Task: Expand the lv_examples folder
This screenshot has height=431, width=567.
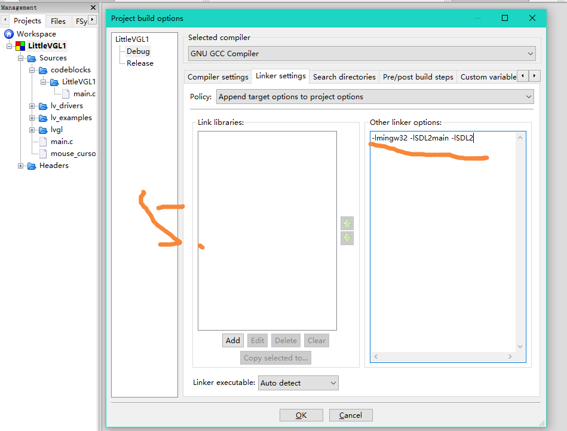Action: click(x=32, y=118)
